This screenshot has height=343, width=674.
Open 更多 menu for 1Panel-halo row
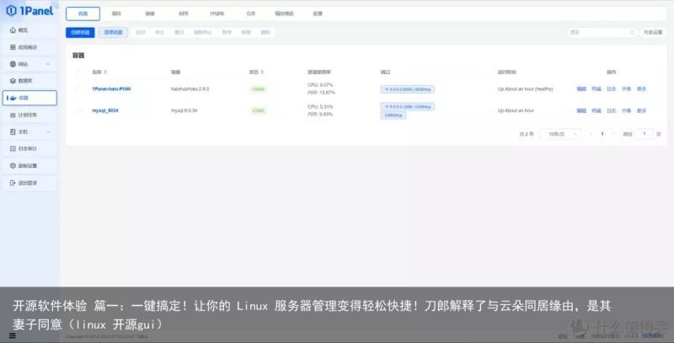tap(641, 89)
